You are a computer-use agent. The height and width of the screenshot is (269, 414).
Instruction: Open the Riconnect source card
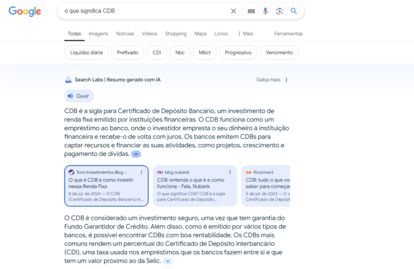(x=266, y=186)
